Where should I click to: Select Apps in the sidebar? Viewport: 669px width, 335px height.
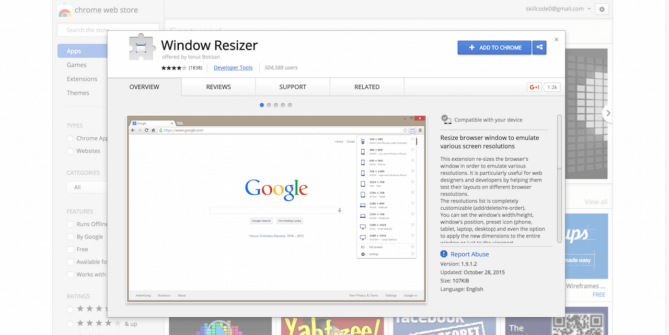pos(83,51)
